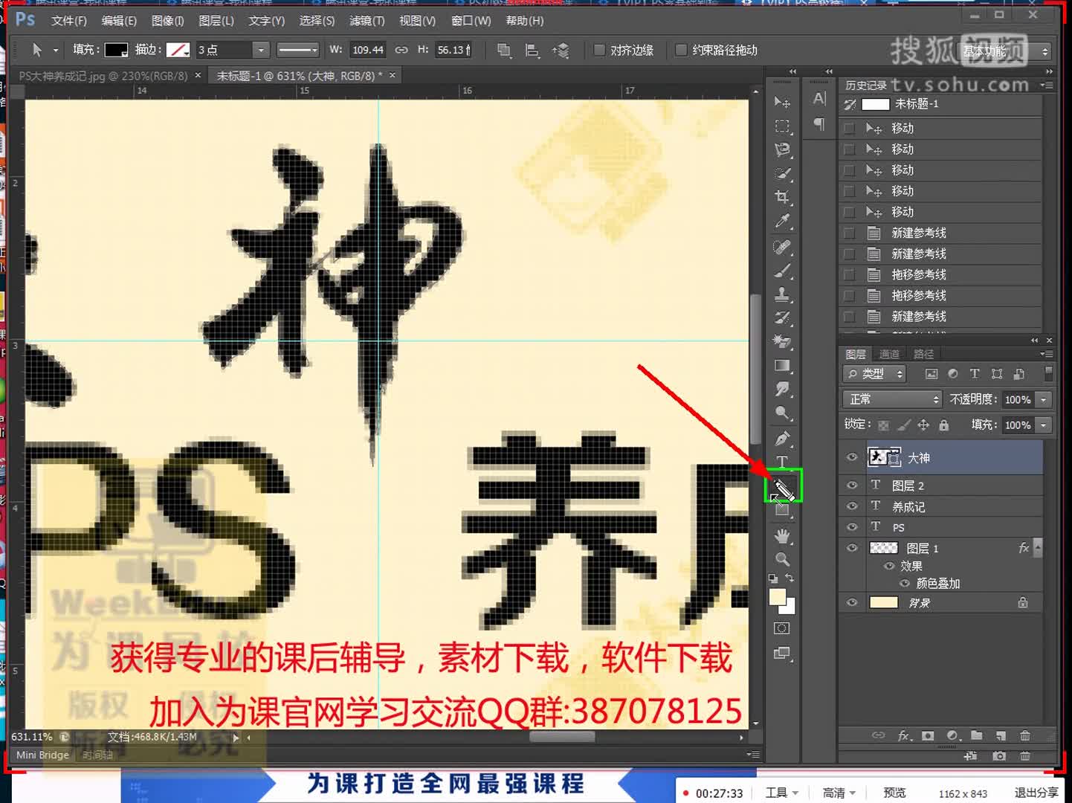Image resolution: width=1072 pixels, height=803 pixels.
Task: Open the blend mode 正常 dropdown
Action: 892,399
